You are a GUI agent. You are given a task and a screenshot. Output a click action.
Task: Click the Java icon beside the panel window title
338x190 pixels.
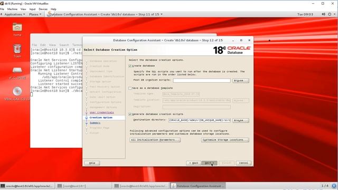tap(49, 14)
